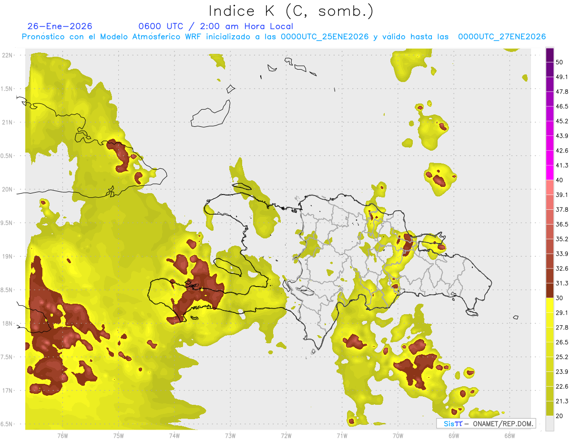
Task: Click the "37.8" colorbar label
Action: (x=562, y=209)
